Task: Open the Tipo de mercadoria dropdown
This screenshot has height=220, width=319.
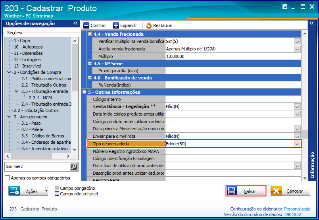Action: (297, 144)
